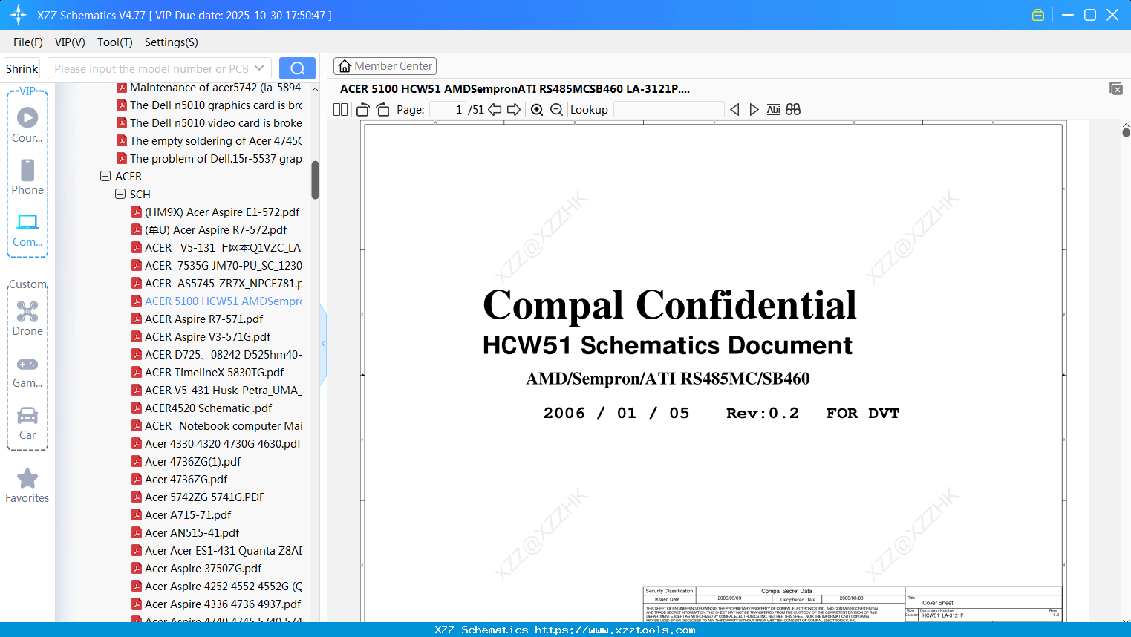The height and width of the screenshot is (637, 1131).
Task: Toggle the Abi whole-word match icon
Action: [774, 110]
